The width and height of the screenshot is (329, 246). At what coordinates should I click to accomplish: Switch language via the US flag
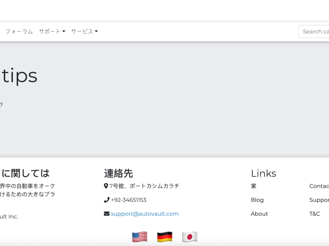[x=140, y=237]
